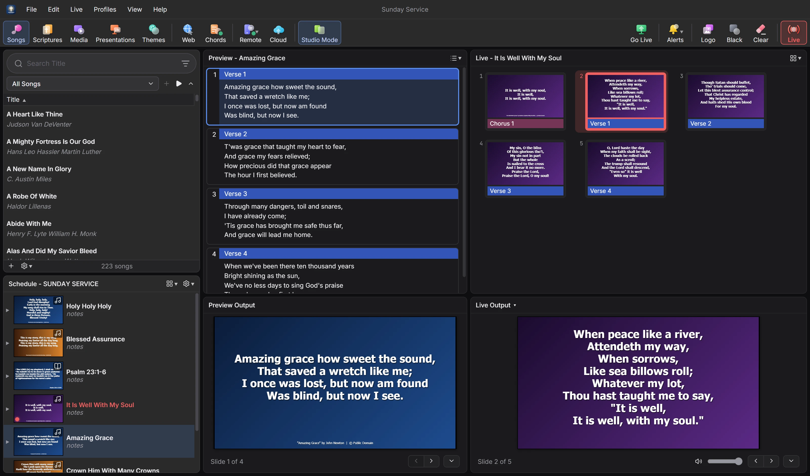Toggle Clear output
Image resolution: width=810 pixels, height=476 pixels.
coord(760,33)
